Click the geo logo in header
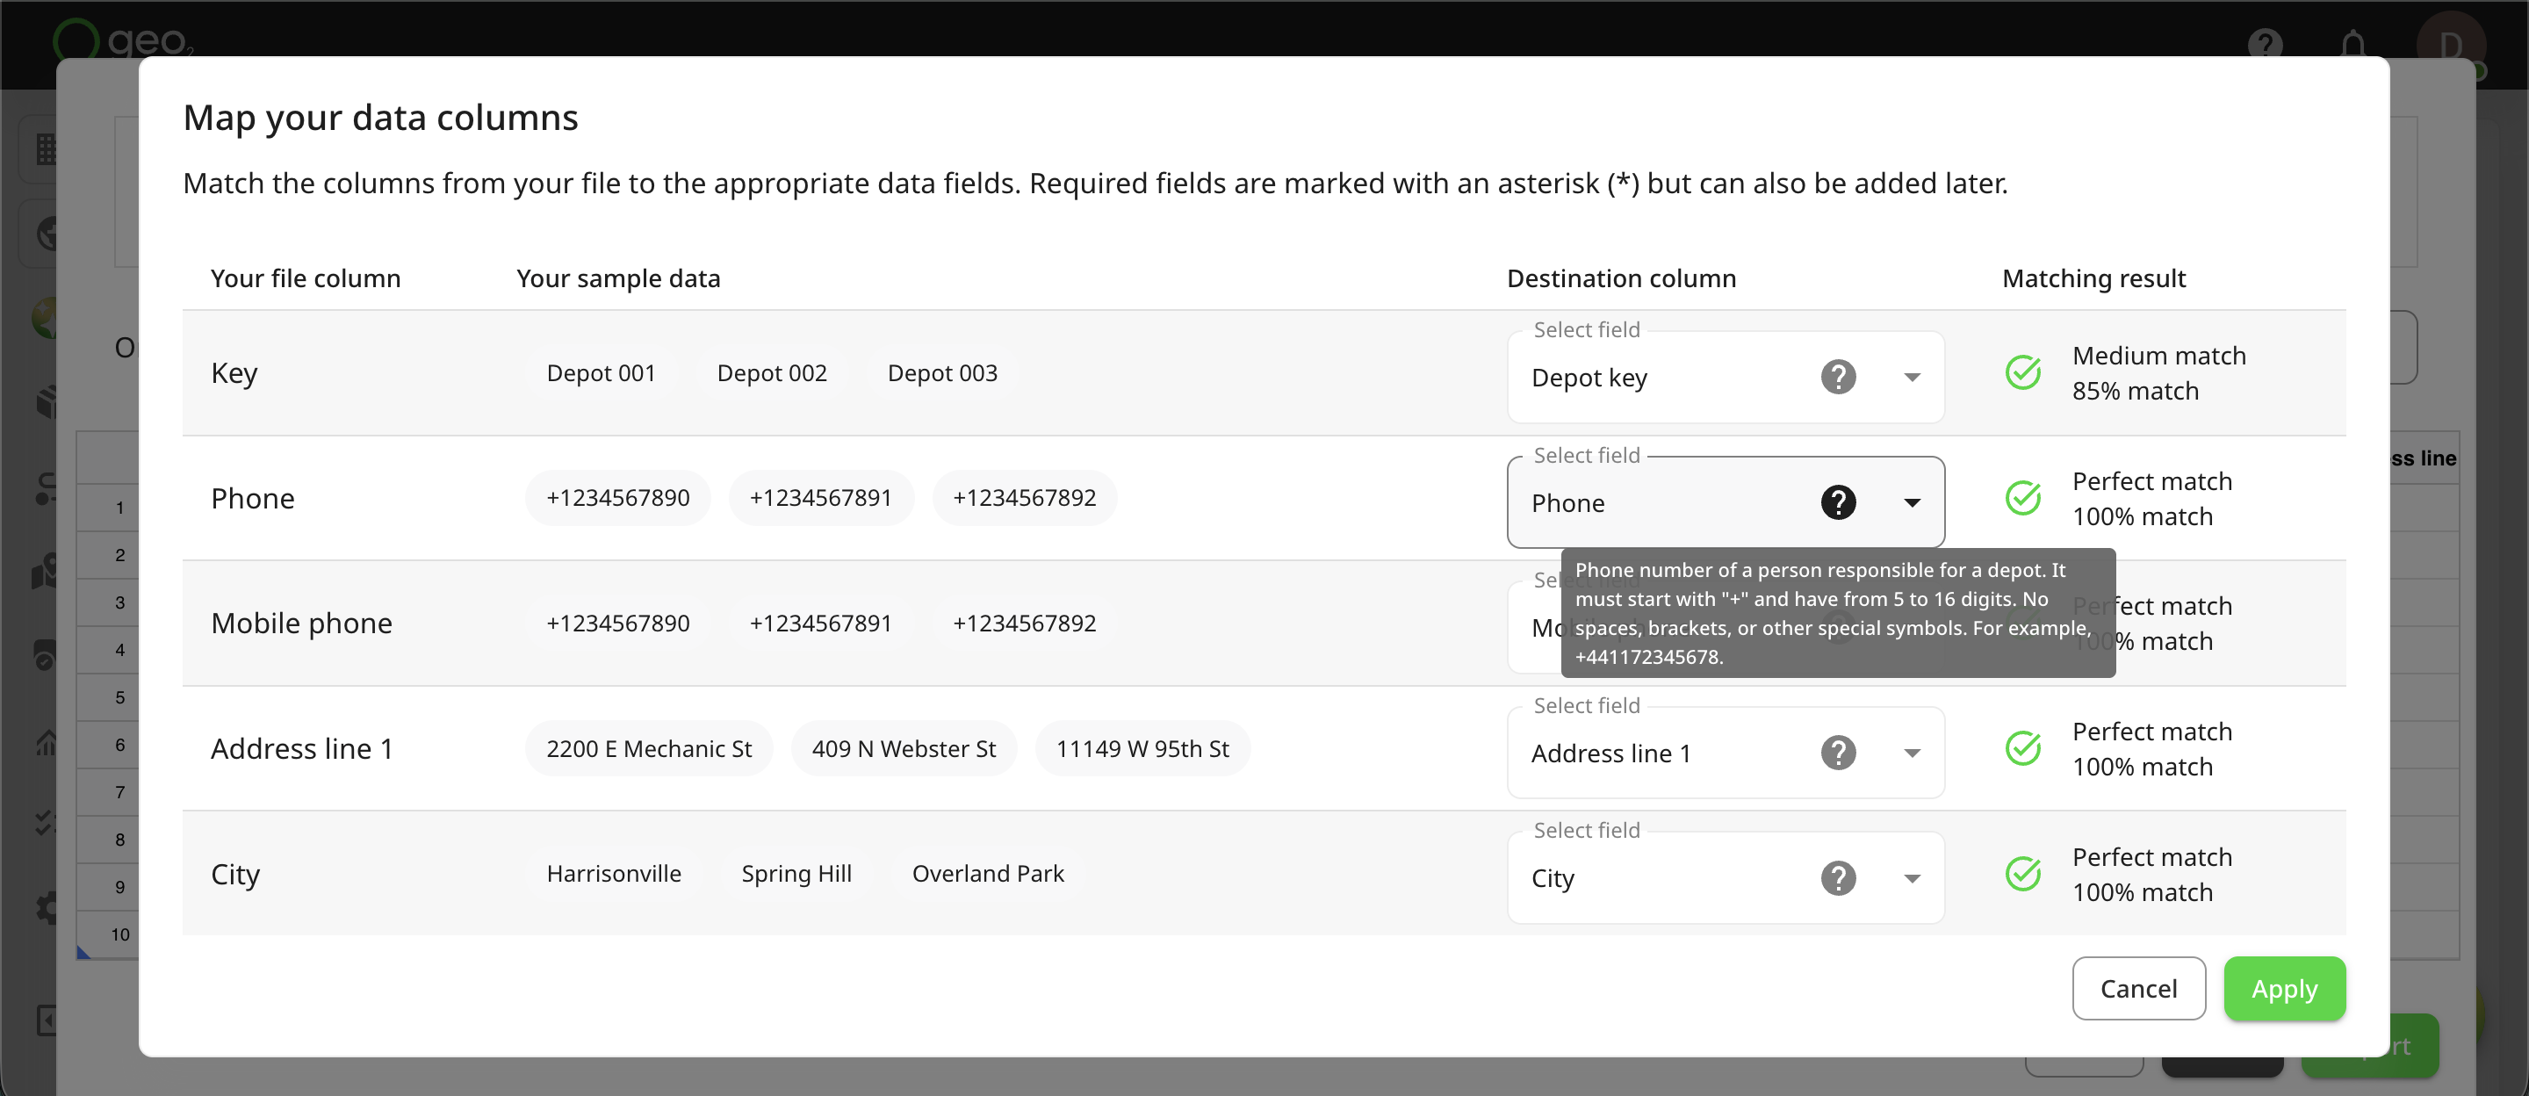This screenshot has width=2529, height=1096. (123, 40)
